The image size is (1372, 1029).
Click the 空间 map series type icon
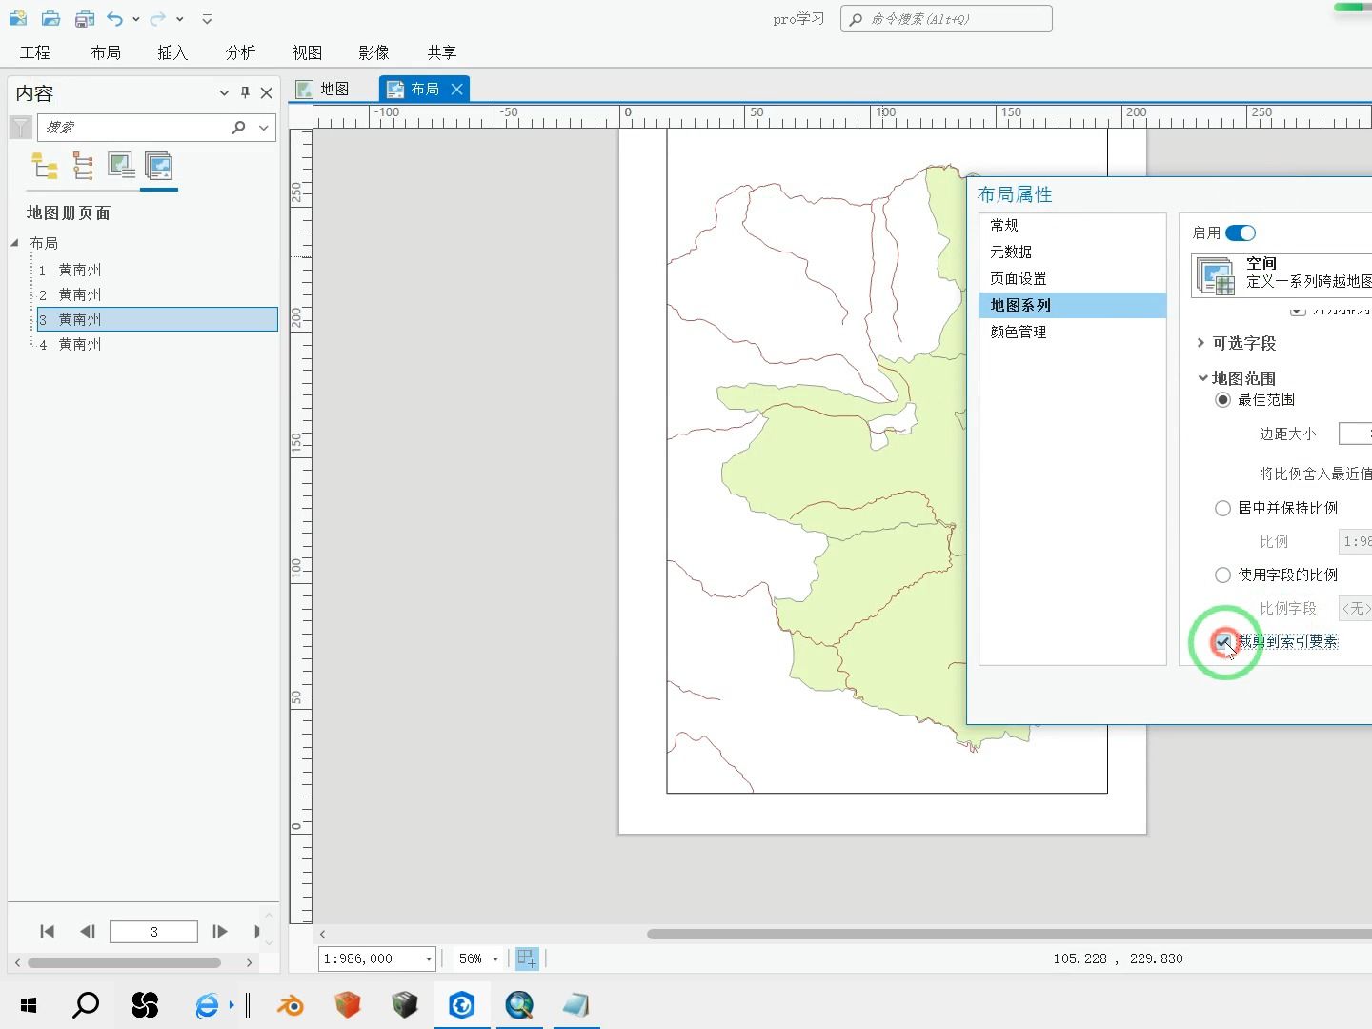[x=1217, y=276]
